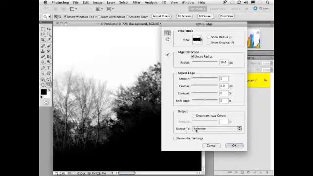Choose Hand tool inside Refine Edge dialog
Viewport: 313px width, 176px height.
(167, 39)
